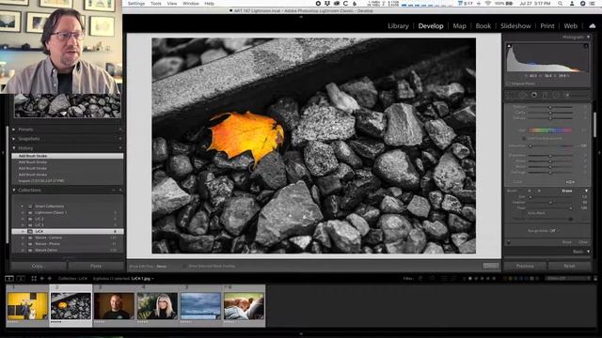Viewport: 602px width, 338px height.
Task: Click the brush Reset link
Action: tap(566, 242)
